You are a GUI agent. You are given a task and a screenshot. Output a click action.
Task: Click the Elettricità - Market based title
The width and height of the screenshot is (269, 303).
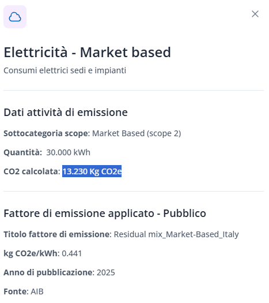(88, 52)
